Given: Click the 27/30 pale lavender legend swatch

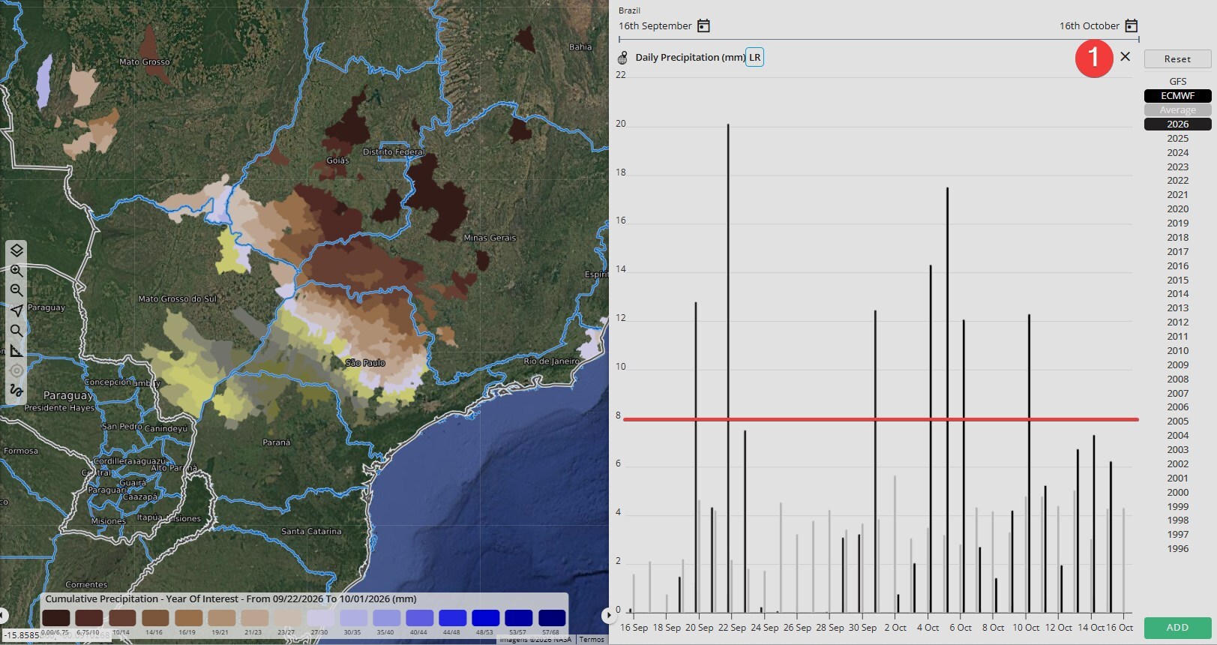Looking at the screenshot, I should (320, 618).
